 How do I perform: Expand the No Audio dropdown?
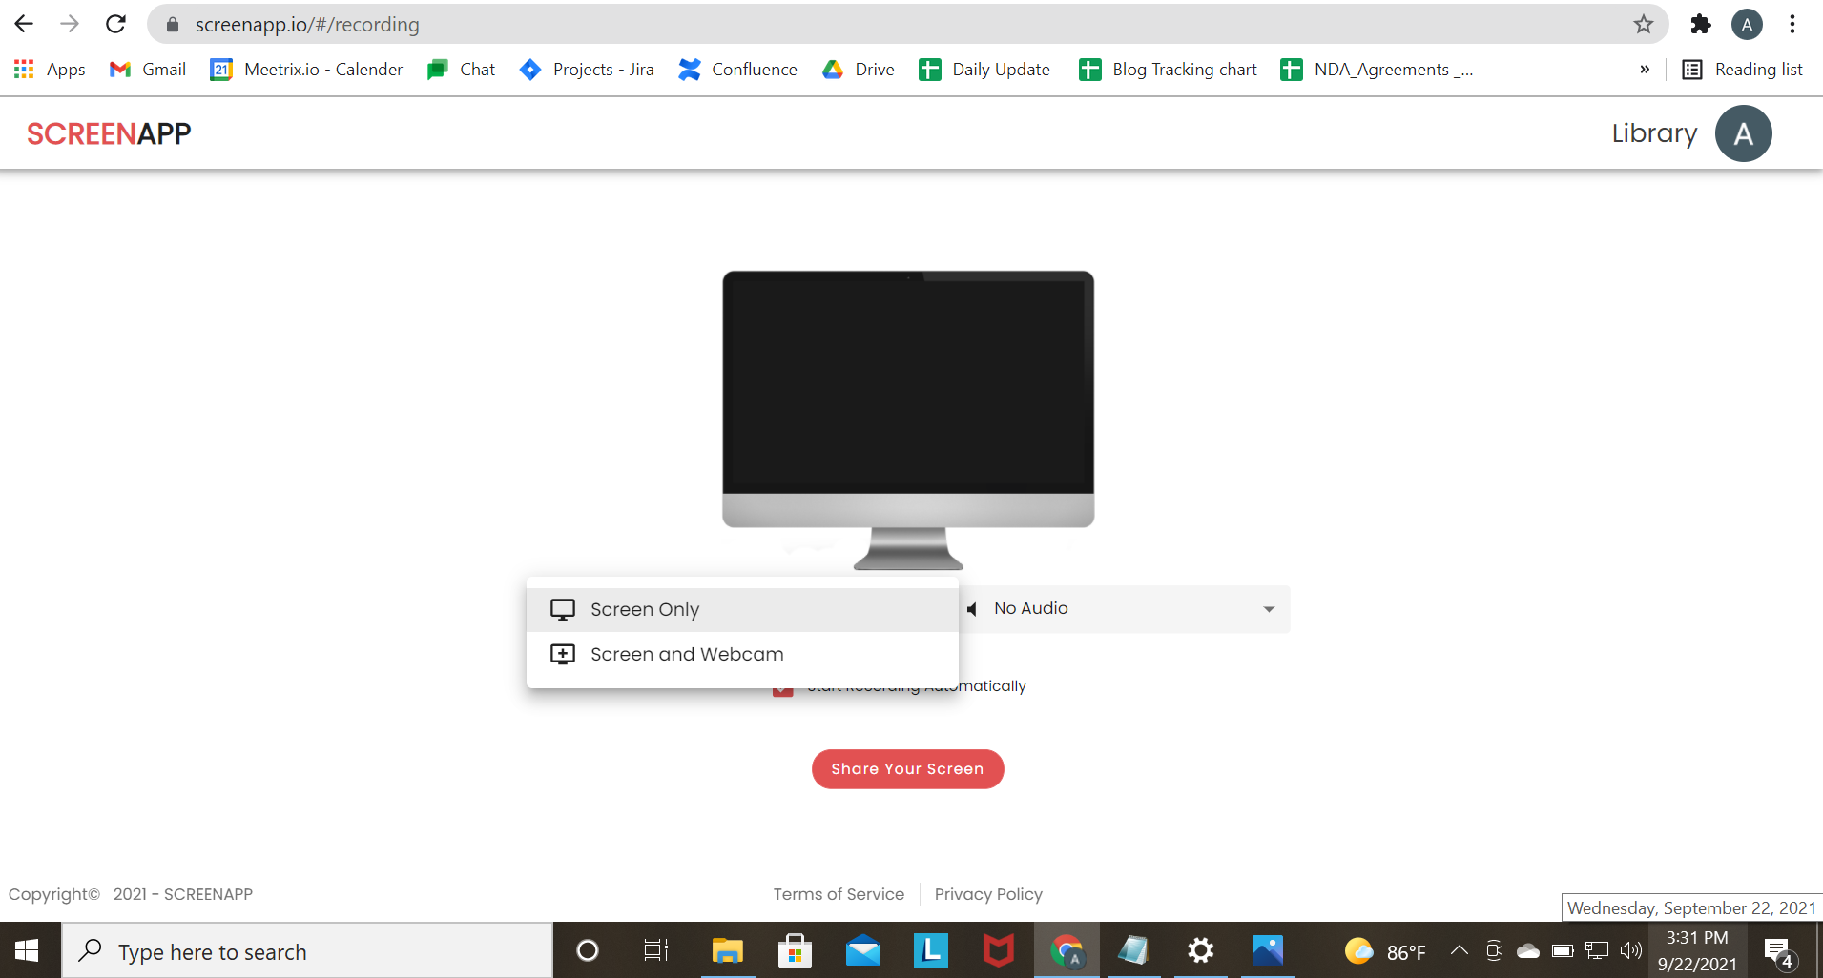[1268, 609]
